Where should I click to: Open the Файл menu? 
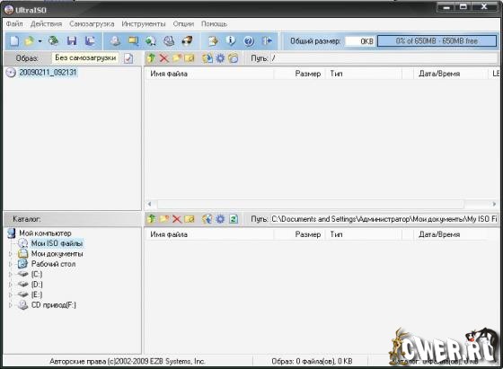click(14, 24)
